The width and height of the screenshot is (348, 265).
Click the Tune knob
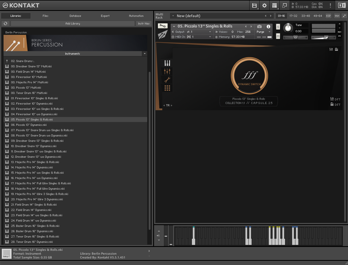tap(288, 28)
